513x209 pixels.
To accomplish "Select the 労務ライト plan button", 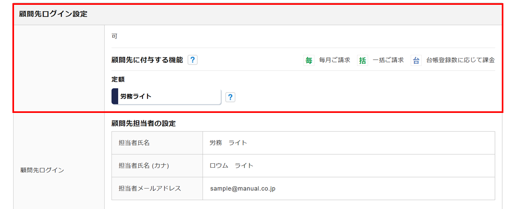I will (169, 96).
